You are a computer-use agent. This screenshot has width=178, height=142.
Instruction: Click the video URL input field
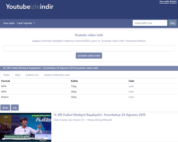click(x=89, y=48)
